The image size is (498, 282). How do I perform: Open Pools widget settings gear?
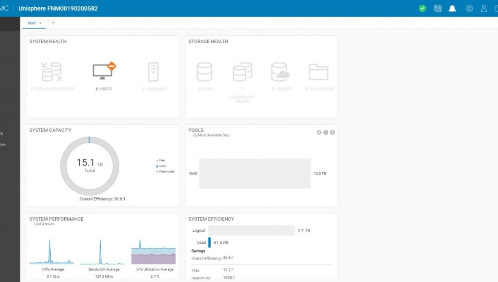[319, 132]
